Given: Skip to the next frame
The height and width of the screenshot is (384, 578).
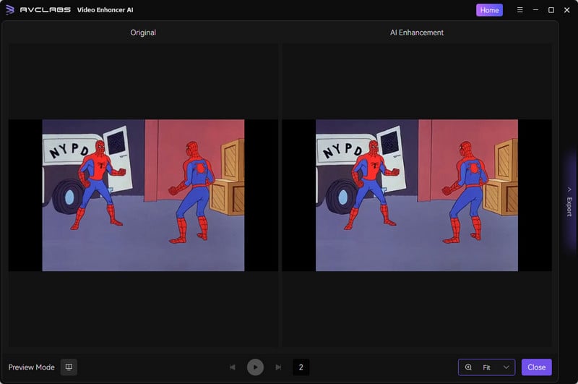Looking at the screenshot, I should point(278,367).
